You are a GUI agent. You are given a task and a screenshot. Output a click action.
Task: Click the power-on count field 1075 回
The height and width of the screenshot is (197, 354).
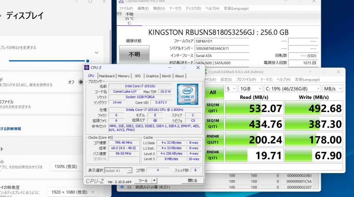coord(303,63)
